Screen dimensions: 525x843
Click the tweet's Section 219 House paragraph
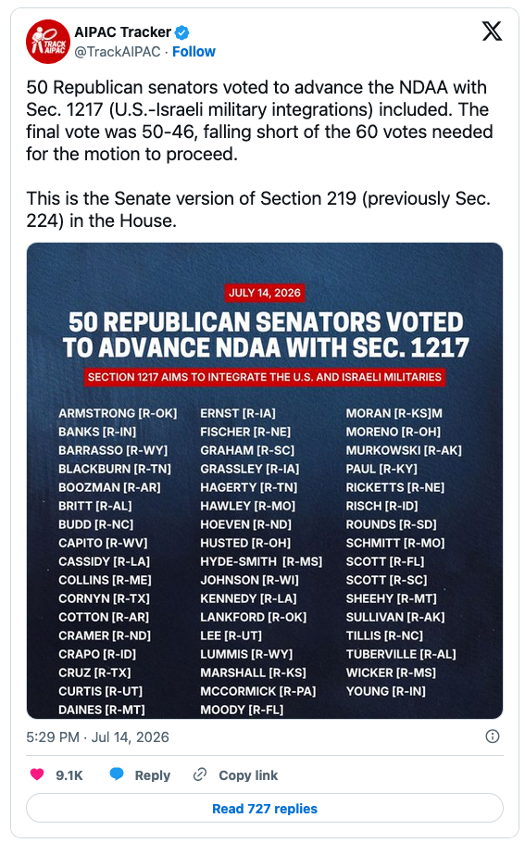point(258,209)
